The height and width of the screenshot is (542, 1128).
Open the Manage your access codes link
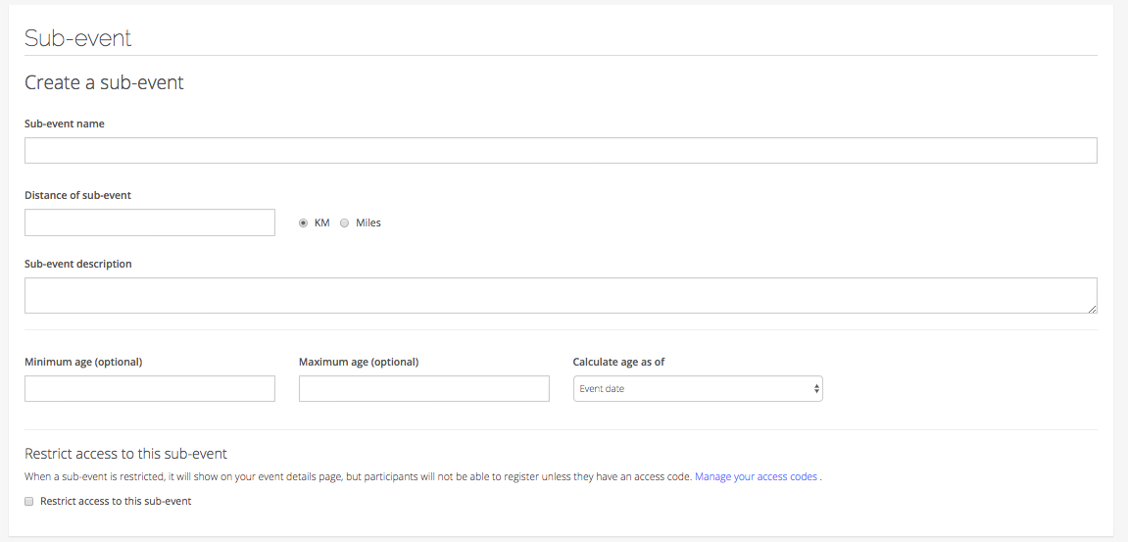756,476
